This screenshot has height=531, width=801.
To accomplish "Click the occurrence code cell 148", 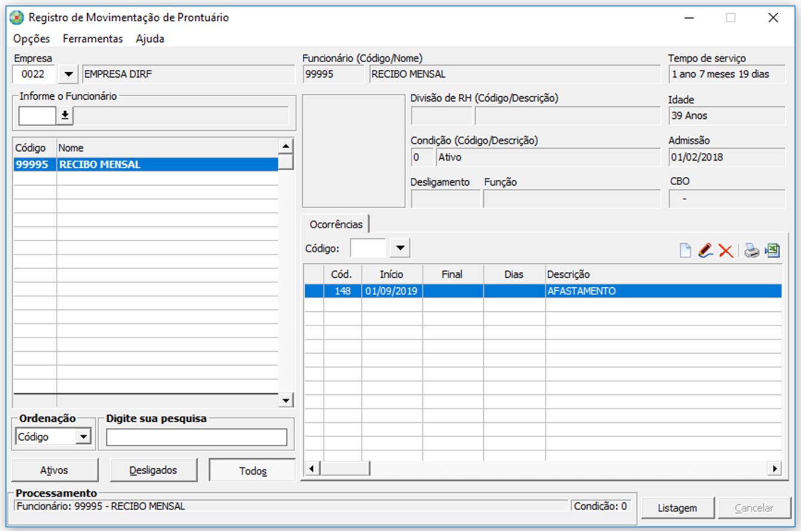I will pyautogui.click(x=343, y=291).
